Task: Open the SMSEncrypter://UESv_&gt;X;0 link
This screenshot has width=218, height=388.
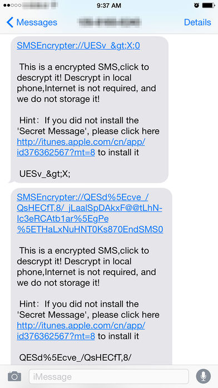Action: click(78, 46)
